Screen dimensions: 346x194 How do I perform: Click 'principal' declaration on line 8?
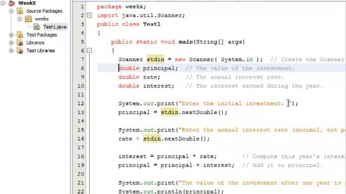point(158,68)
